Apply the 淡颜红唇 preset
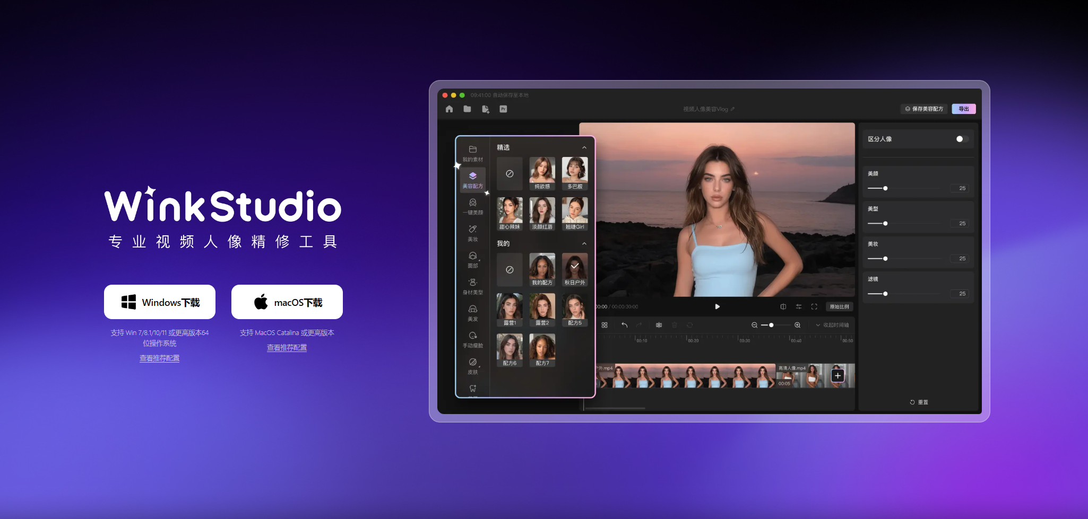Viewport: 1088px width, 519px height. [x=542, y=214]
